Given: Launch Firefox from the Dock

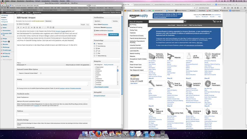Looking at the screenshot, I should (98, 134).
